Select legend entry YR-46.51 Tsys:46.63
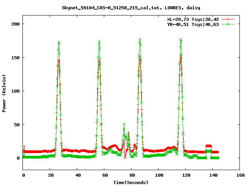This screenshot has height=186, width=248. pos(193,24)
